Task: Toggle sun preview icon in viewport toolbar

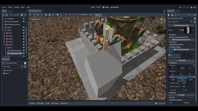Action: coord(70,14)
